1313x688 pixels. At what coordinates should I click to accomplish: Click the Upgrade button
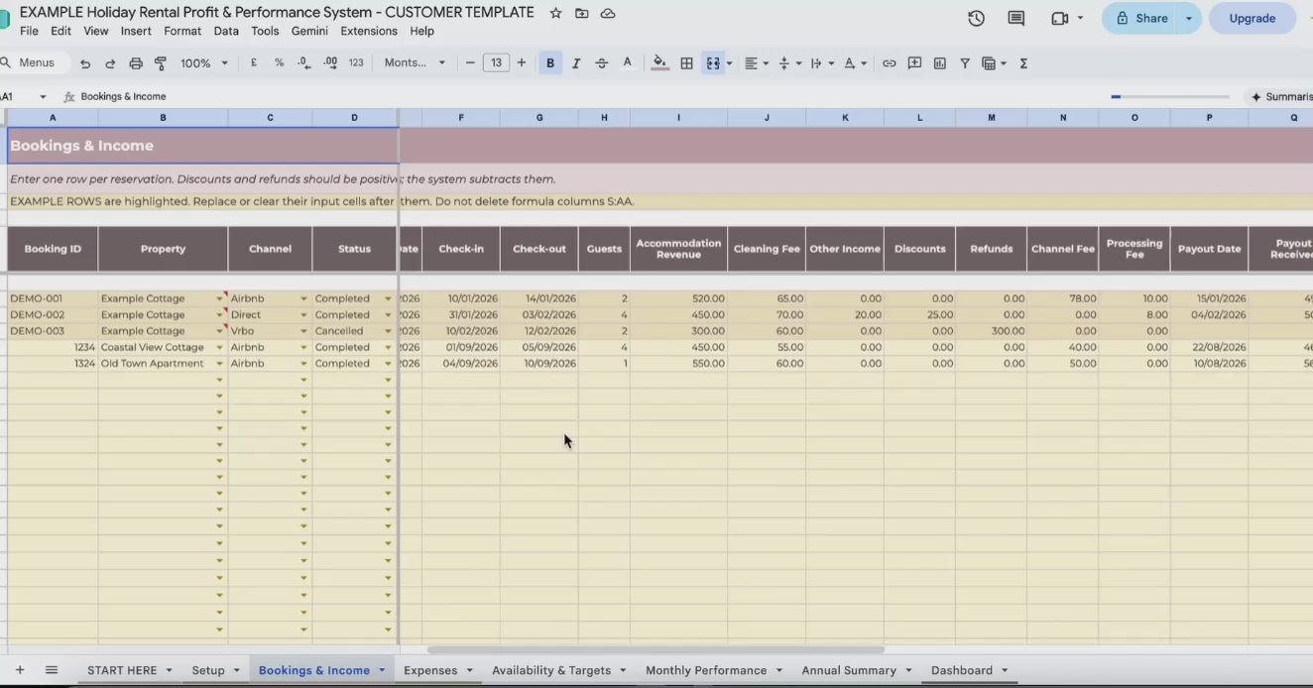[x=1253, y=18]
